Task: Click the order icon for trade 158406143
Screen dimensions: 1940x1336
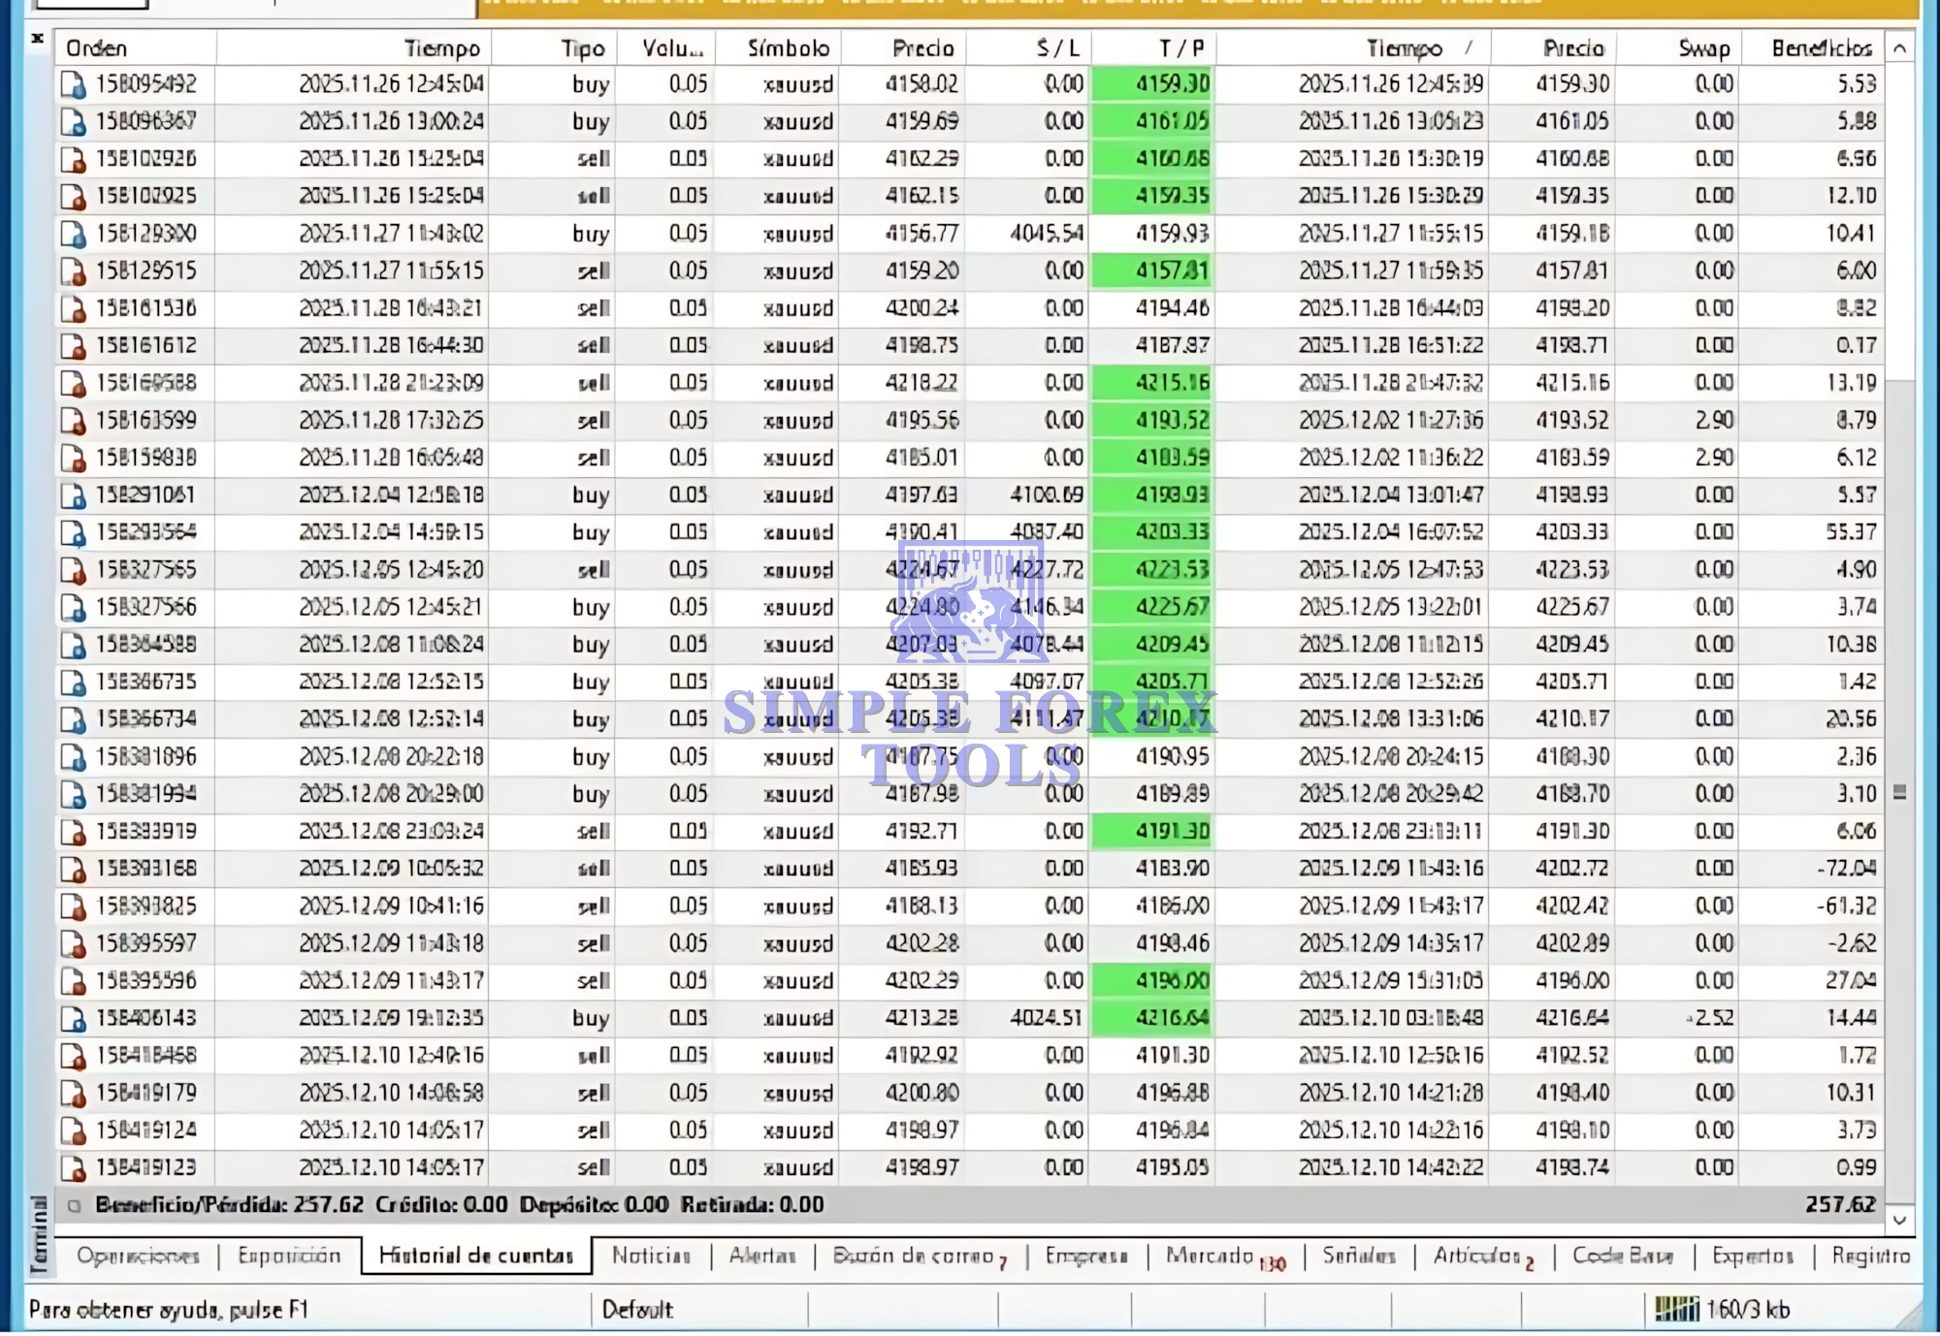Action: (73, 1019)
